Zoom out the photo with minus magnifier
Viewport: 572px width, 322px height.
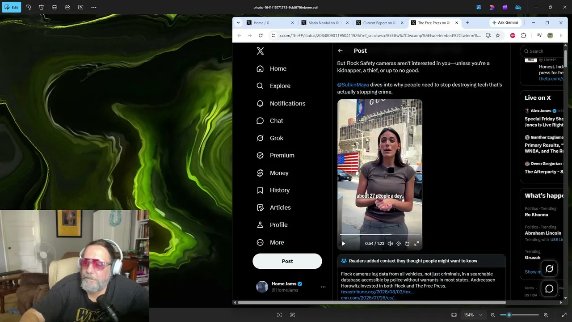pyautogui.click(x=493, y=315)
